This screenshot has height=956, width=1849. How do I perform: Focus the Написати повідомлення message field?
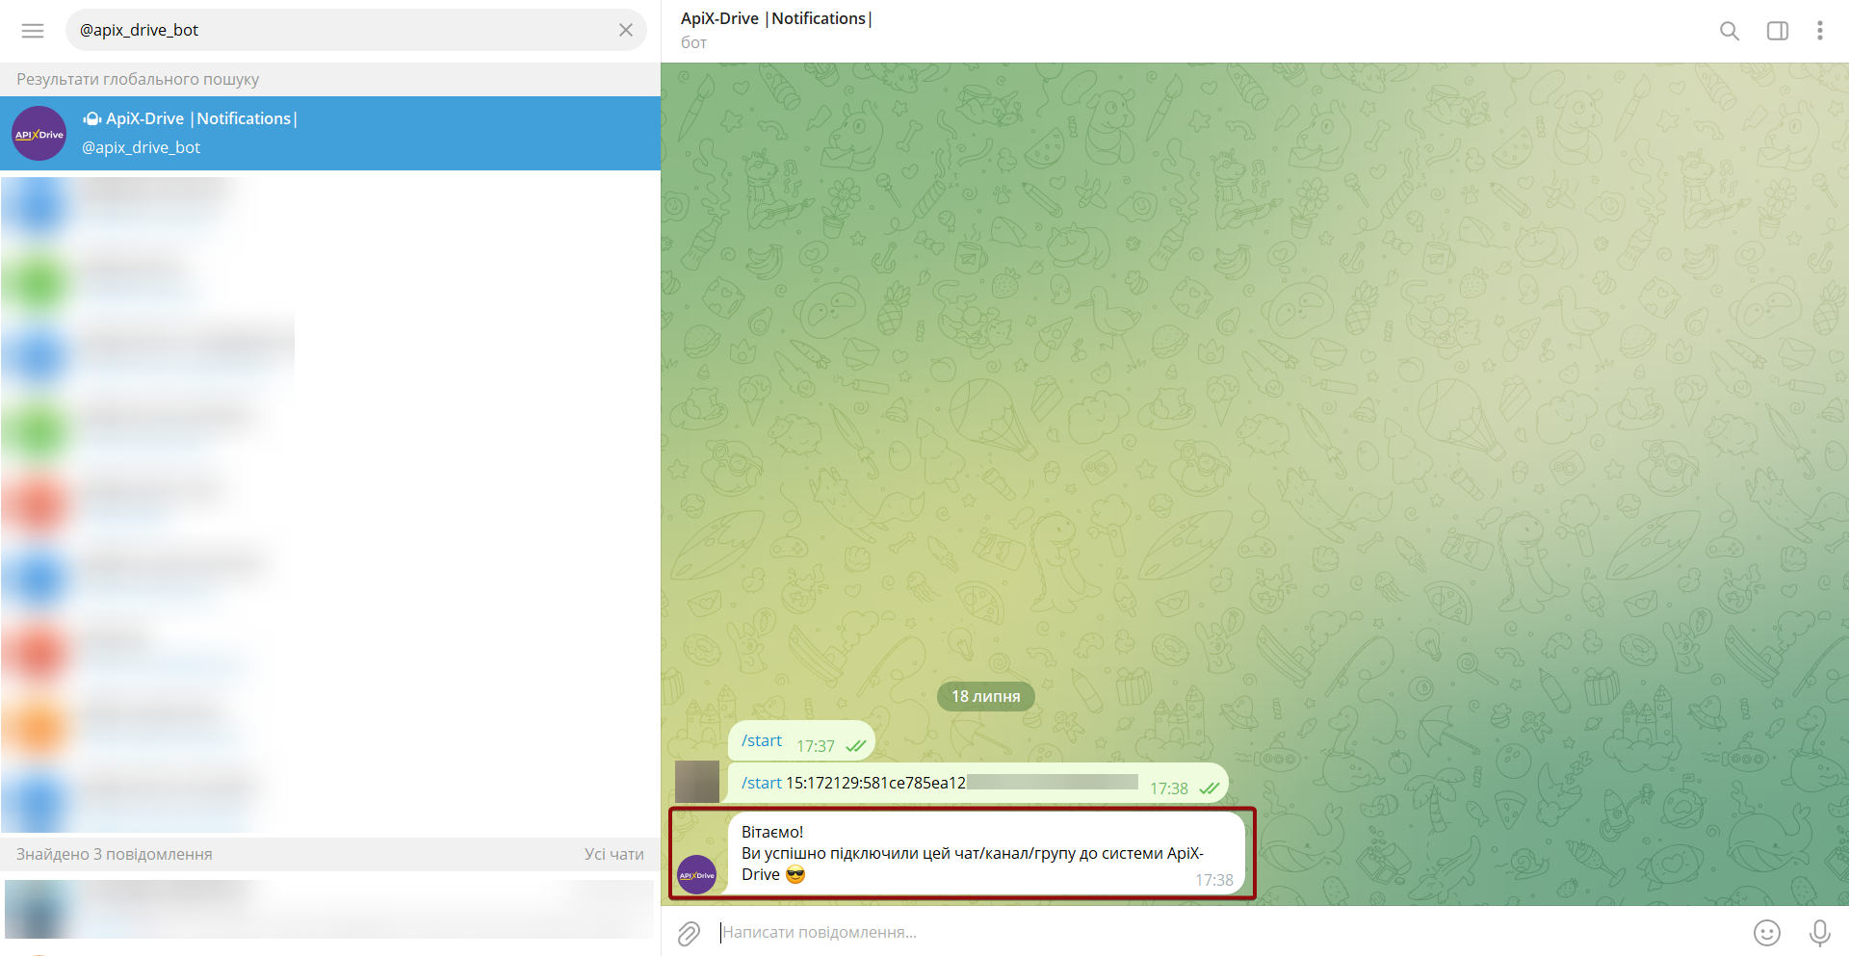(1228, 932)
